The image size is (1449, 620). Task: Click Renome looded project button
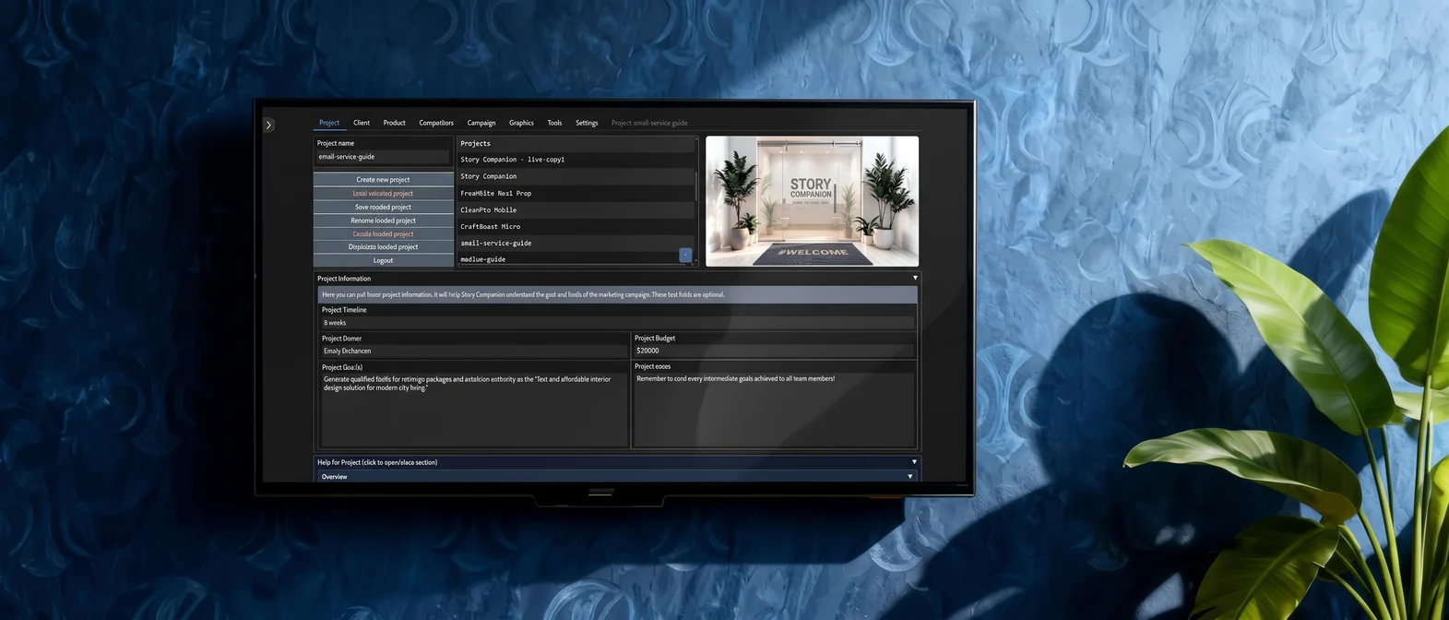click(x=383, y=221)
